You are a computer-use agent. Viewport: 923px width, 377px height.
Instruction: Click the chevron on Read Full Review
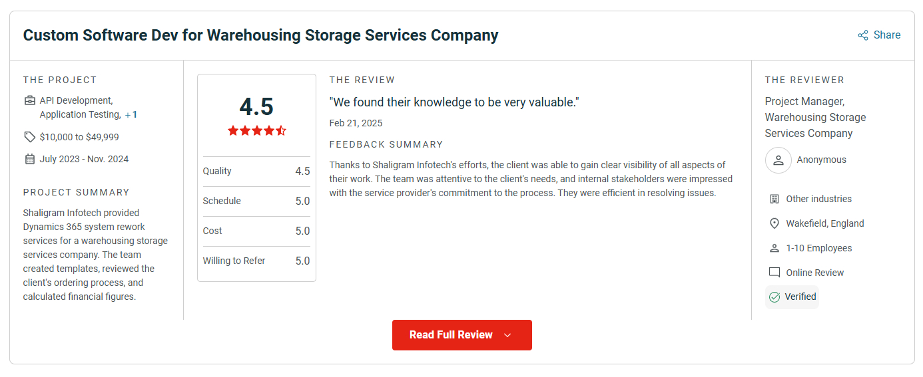tap(507, 335)
